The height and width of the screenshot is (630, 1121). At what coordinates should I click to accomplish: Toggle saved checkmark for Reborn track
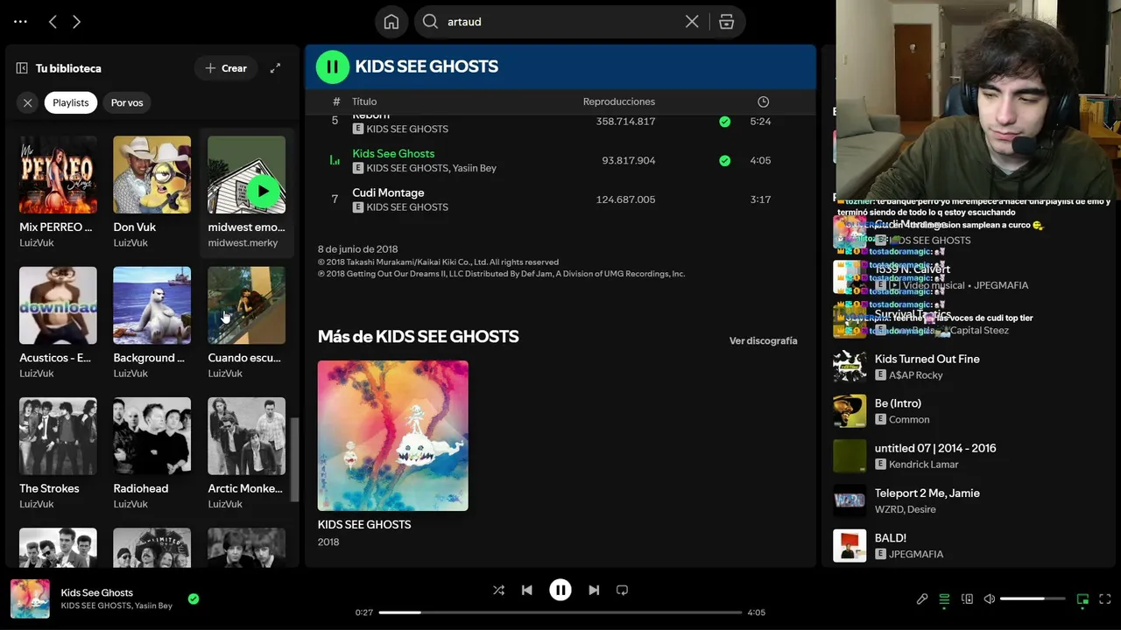(x=724, y=122)
